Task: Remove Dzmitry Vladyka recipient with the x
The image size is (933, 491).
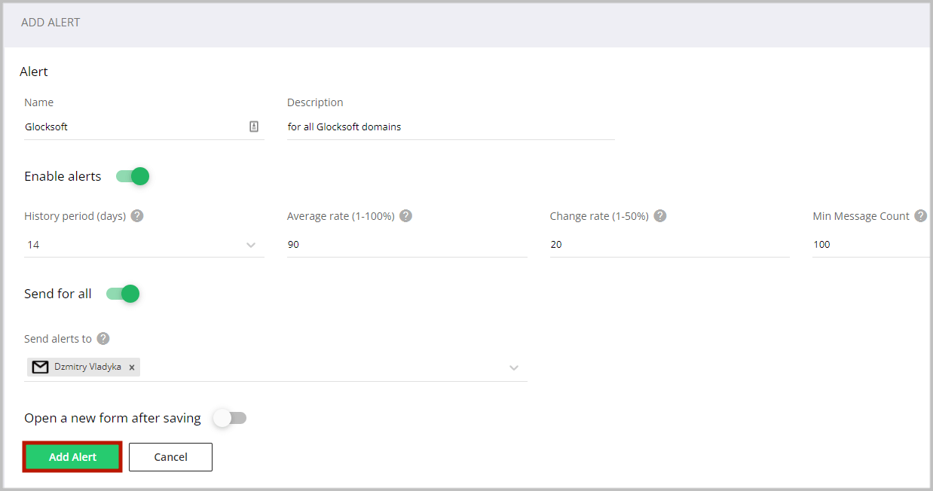Action: point(132,367)
